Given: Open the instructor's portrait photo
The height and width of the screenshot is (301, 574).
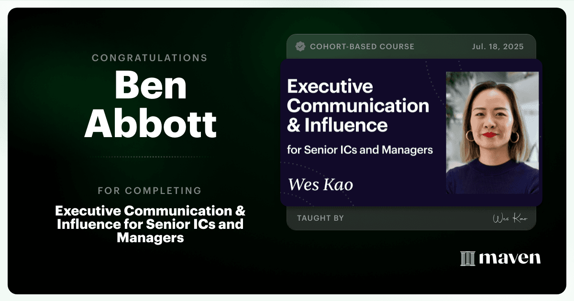Looking at the screenshot, I should [492, 133].
